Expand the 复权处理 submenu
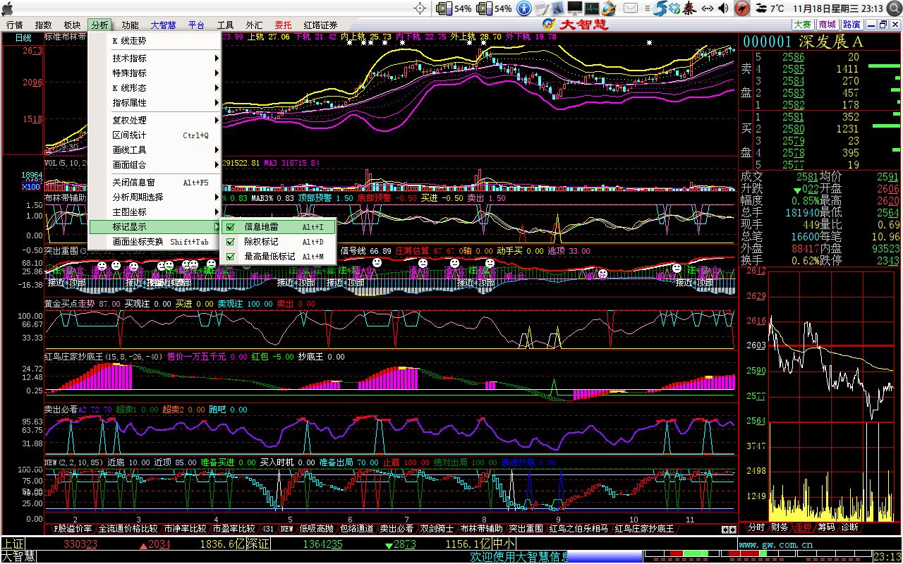Viewport: 903px width, 564px height. (155, 121)
